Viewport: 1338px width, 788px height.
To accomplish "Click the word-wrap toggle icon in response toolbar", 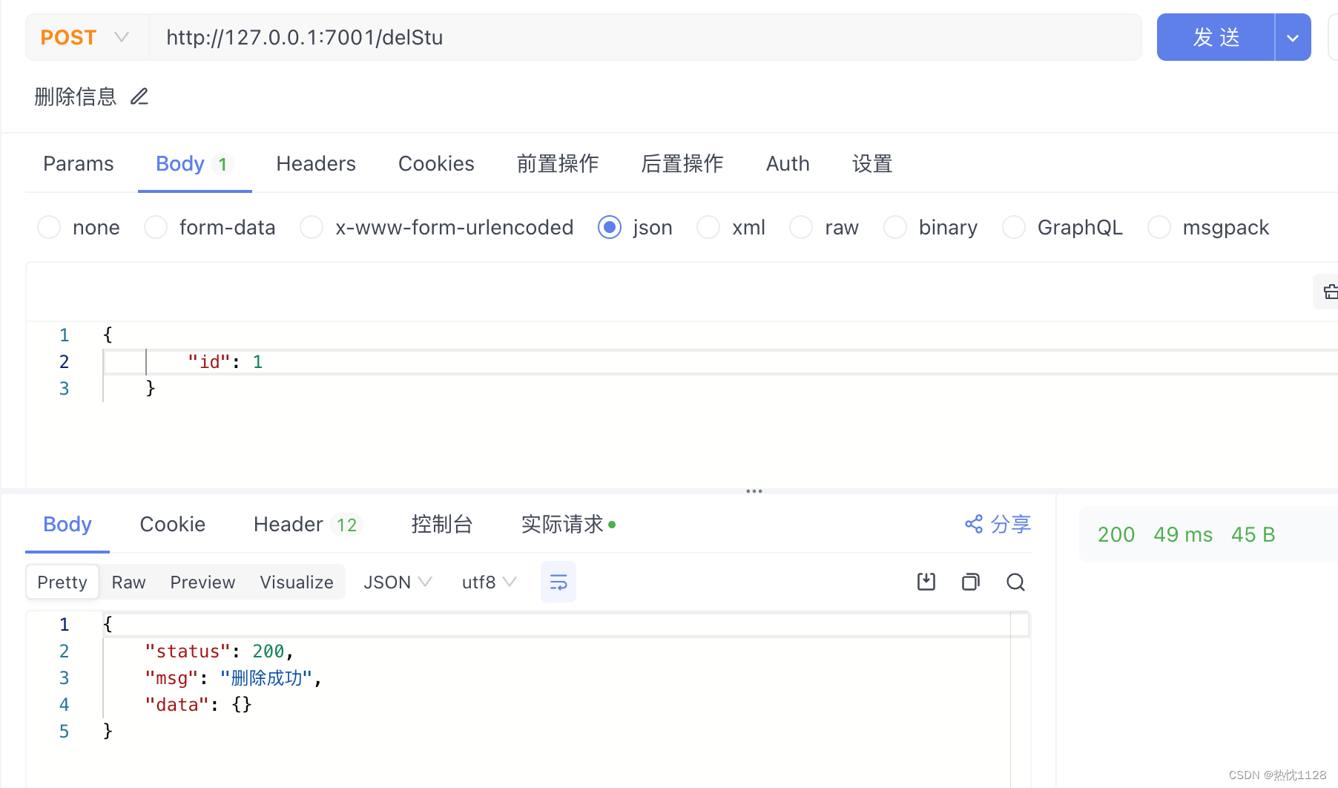I will (x=558, y=582).
